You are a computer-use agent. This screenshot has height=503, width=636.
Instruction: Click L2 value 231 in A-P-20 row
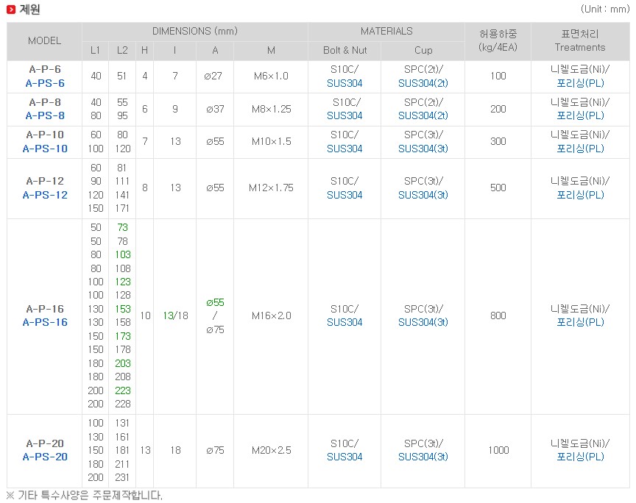122,477
